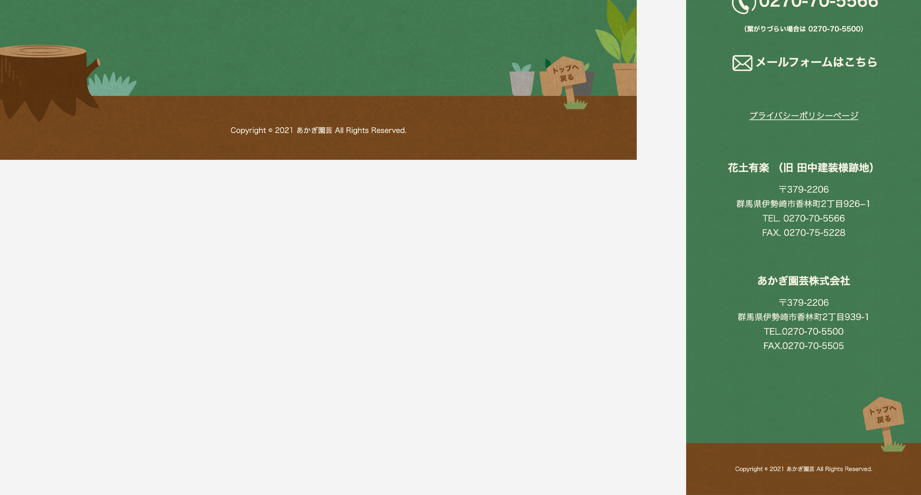Click the 花土有楽 TEL. 0270-70-5566 line
Viewport: 921px width, 495px height.
(803, 218)
